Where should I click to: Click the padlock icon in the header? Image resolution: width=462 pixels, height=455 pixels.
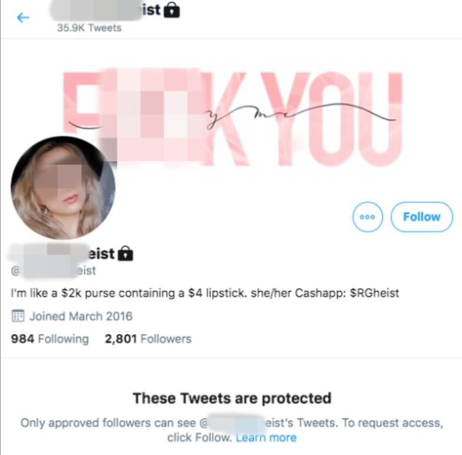[x=171, y=11]
